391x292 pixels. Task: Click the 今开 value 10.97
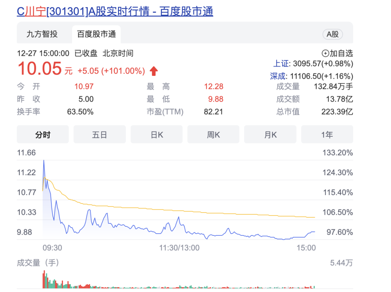pyautogui.click(x=84, y=86)
